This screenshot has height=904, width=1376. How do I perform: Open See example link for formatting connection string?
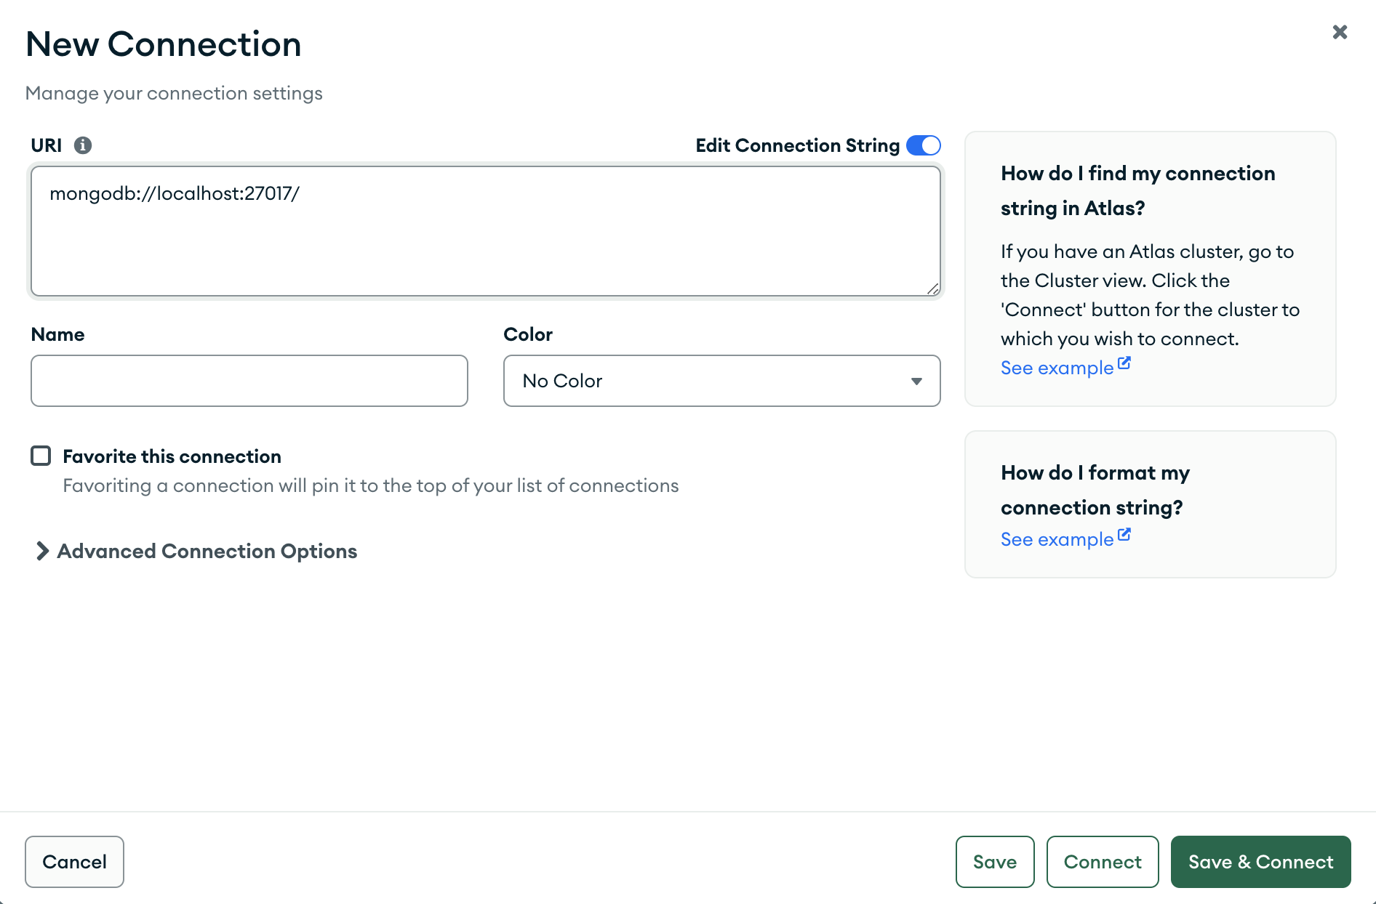click(1057, 539)
